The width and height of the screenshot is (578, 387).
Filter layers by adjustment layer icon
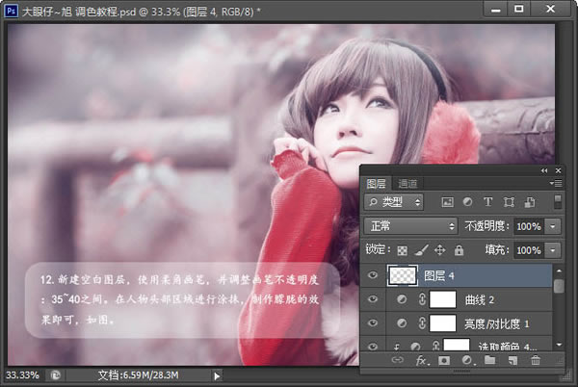point(467,202)
